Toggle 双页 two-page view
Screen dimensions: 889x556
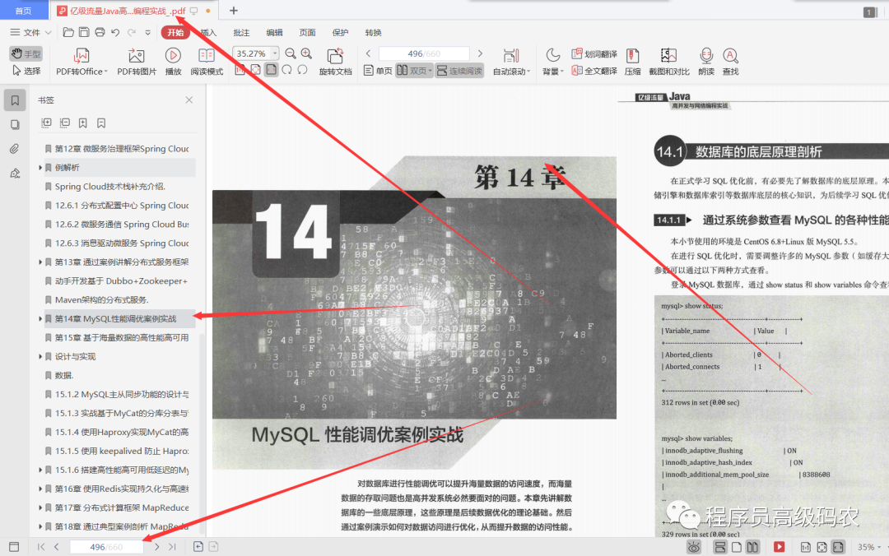coord(414,70)
